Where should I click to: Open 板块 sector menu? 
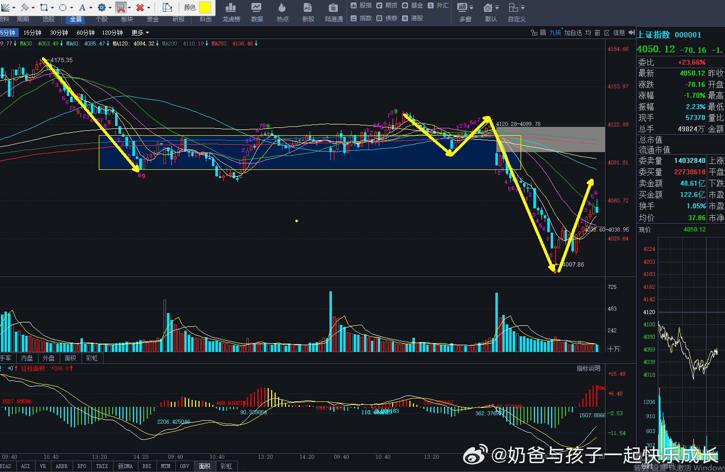(127, 19)
